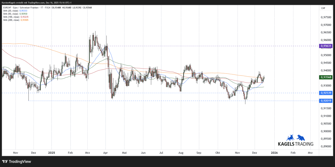
Task: Click the 2026 year label on timeline
Action: coord(274,153)
